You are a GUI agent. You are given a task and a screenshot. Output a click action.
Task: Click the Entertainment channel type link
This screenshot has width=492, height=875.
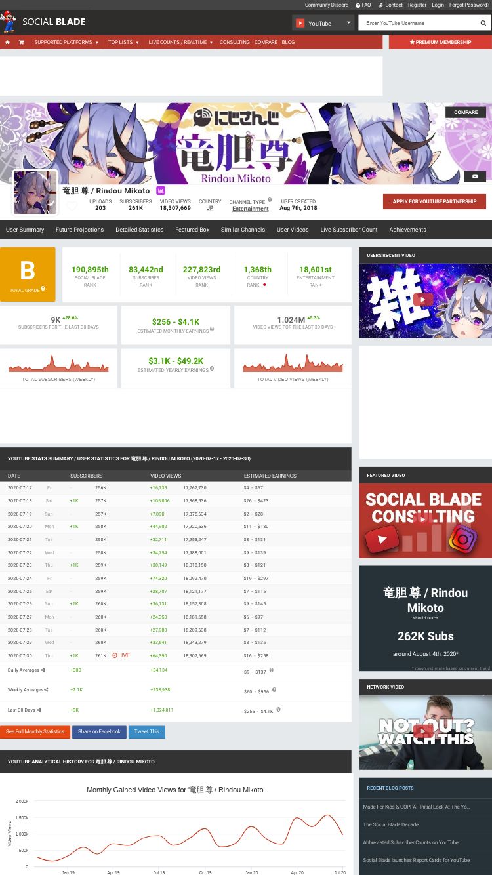(x=251, y=209)
